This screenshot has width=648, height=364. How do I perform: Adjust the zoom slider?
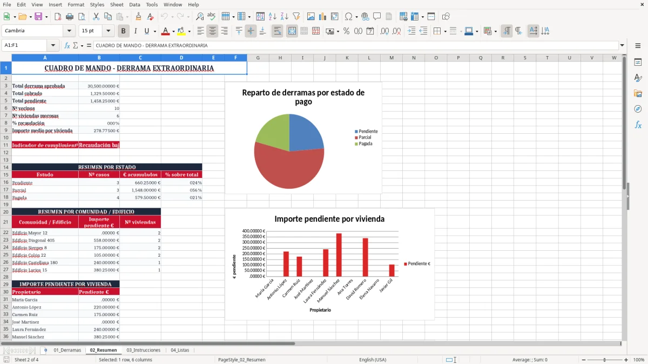pos(604,360)
